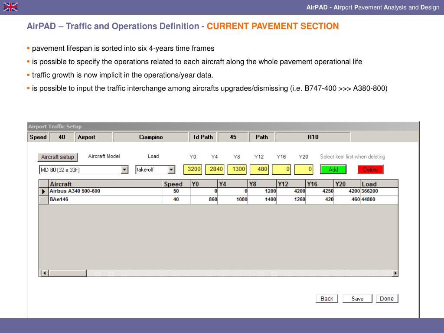Click the BAe146 Y8 value 1400
Image resolution: width=444 pixels, height=333 pixels.
271,199
